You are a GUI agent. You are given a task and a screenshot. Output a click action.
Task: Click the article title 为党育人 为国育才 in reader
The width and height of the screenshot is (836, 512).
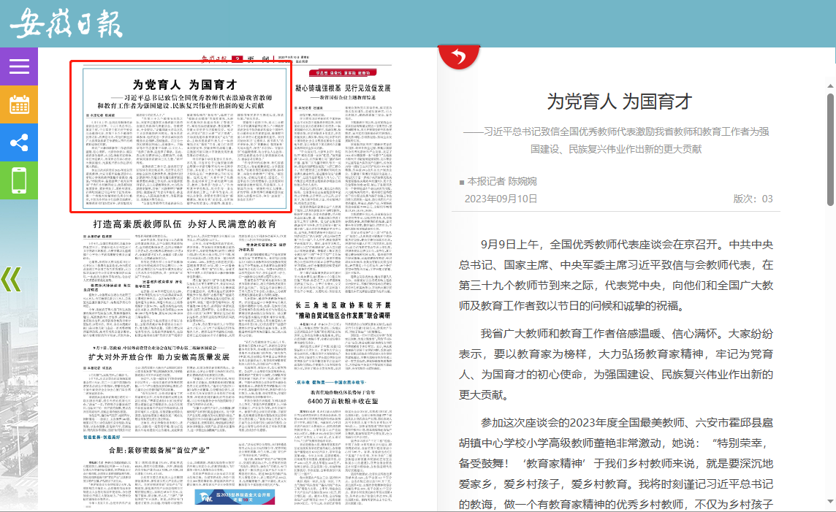point(620,102)
